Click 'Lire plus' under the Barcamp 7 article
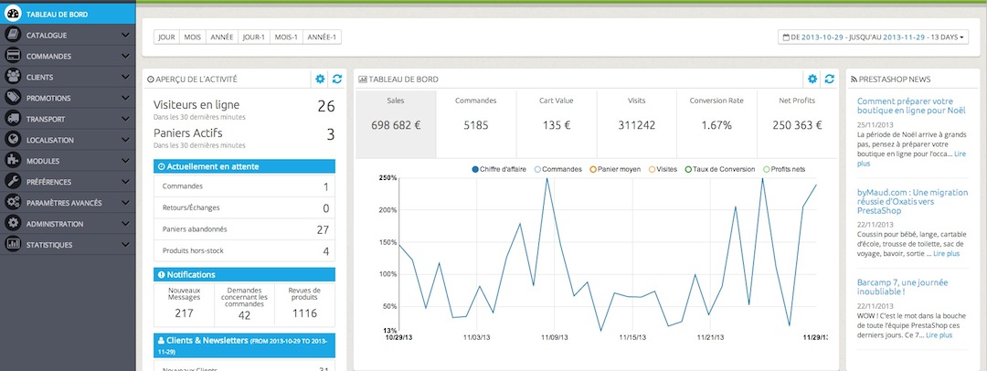The image size is (987, 371). click(x=939, y=335)
